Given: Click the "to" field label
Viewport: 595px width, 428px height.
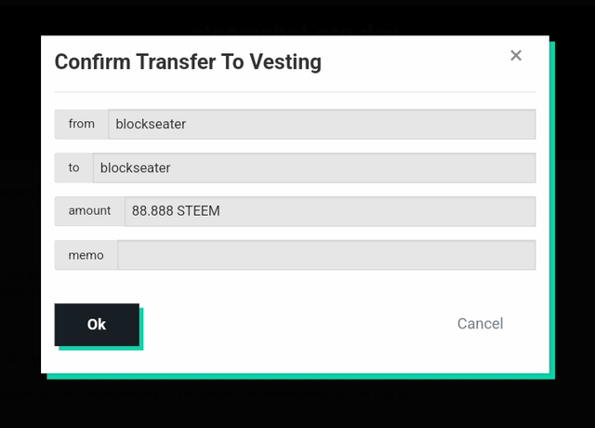Looking at the screenshot, I should click(x=74, y=167).
